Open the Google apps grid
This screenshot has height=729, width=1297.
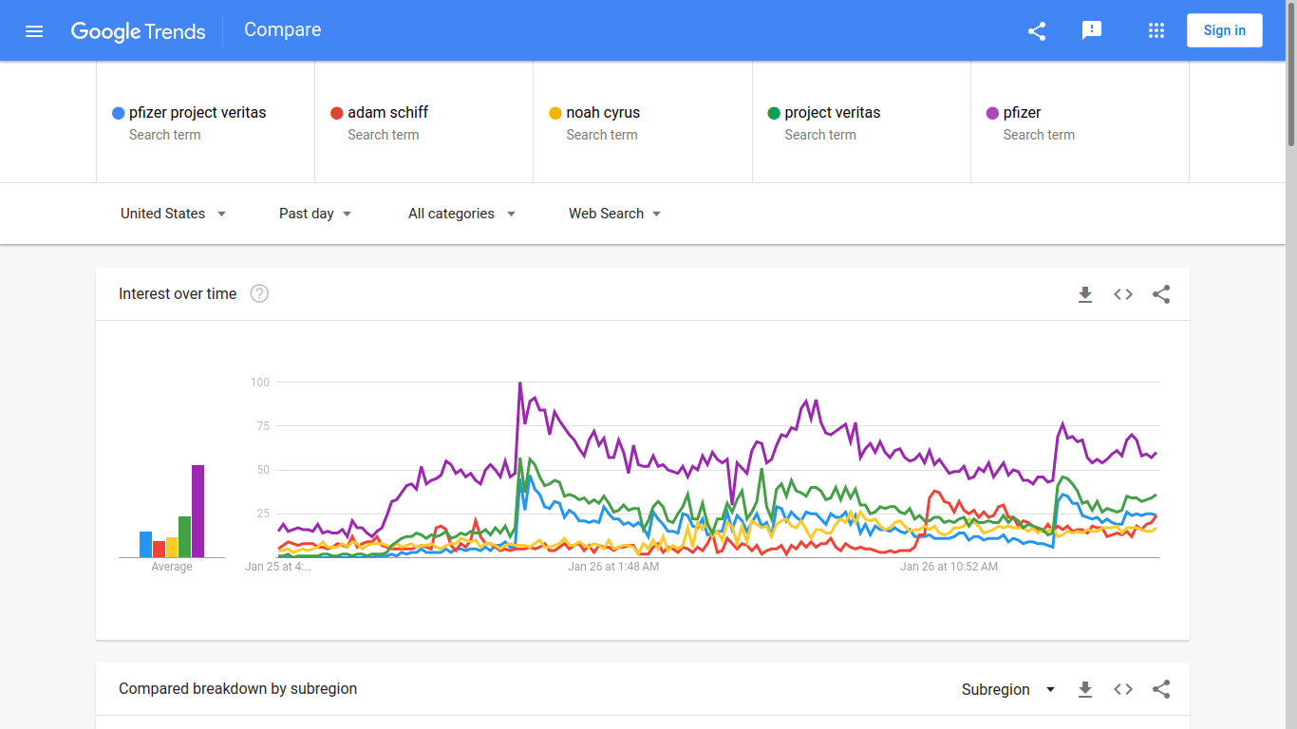click(x=1156, y=31)
